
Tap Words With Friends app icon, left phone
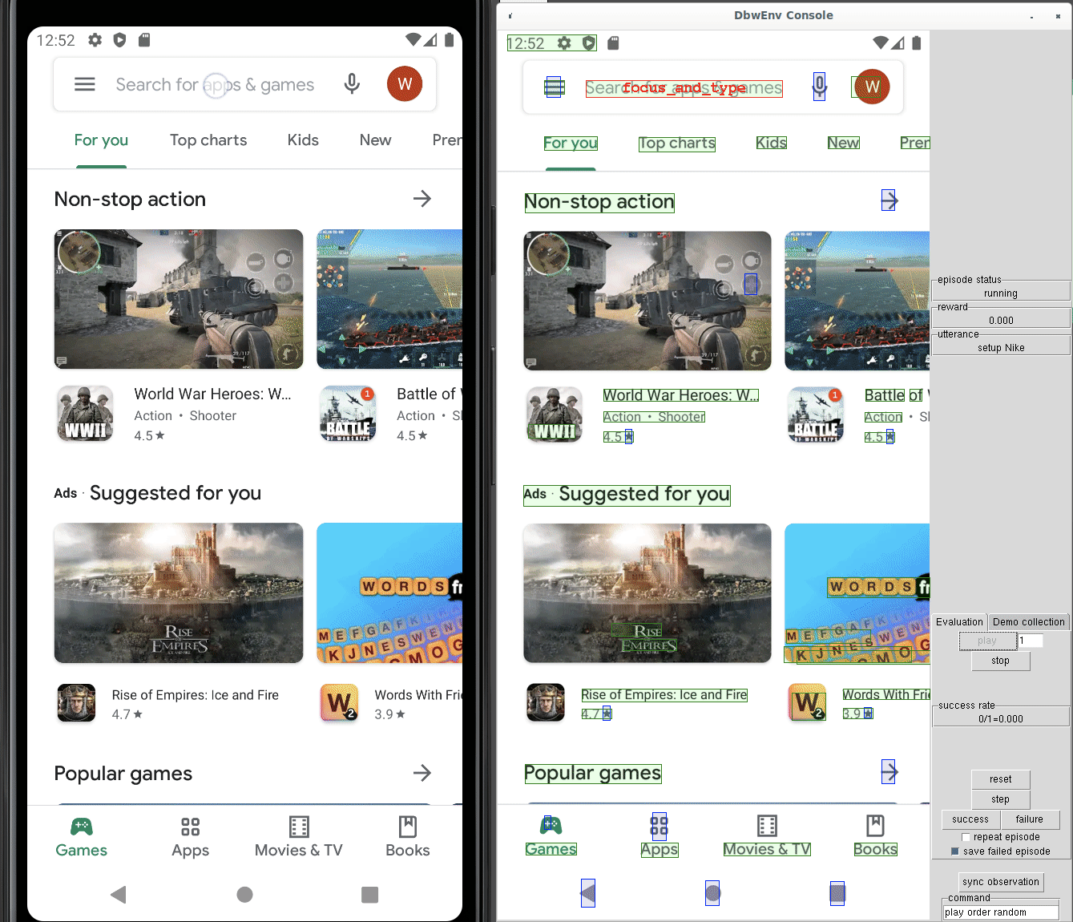coord(340,703)
